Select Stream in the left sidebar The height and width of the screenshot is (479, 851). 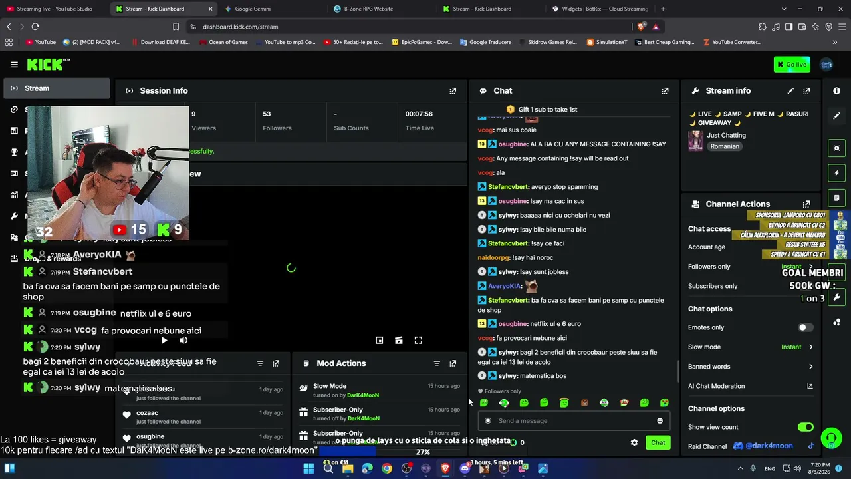tap(56, 88)
